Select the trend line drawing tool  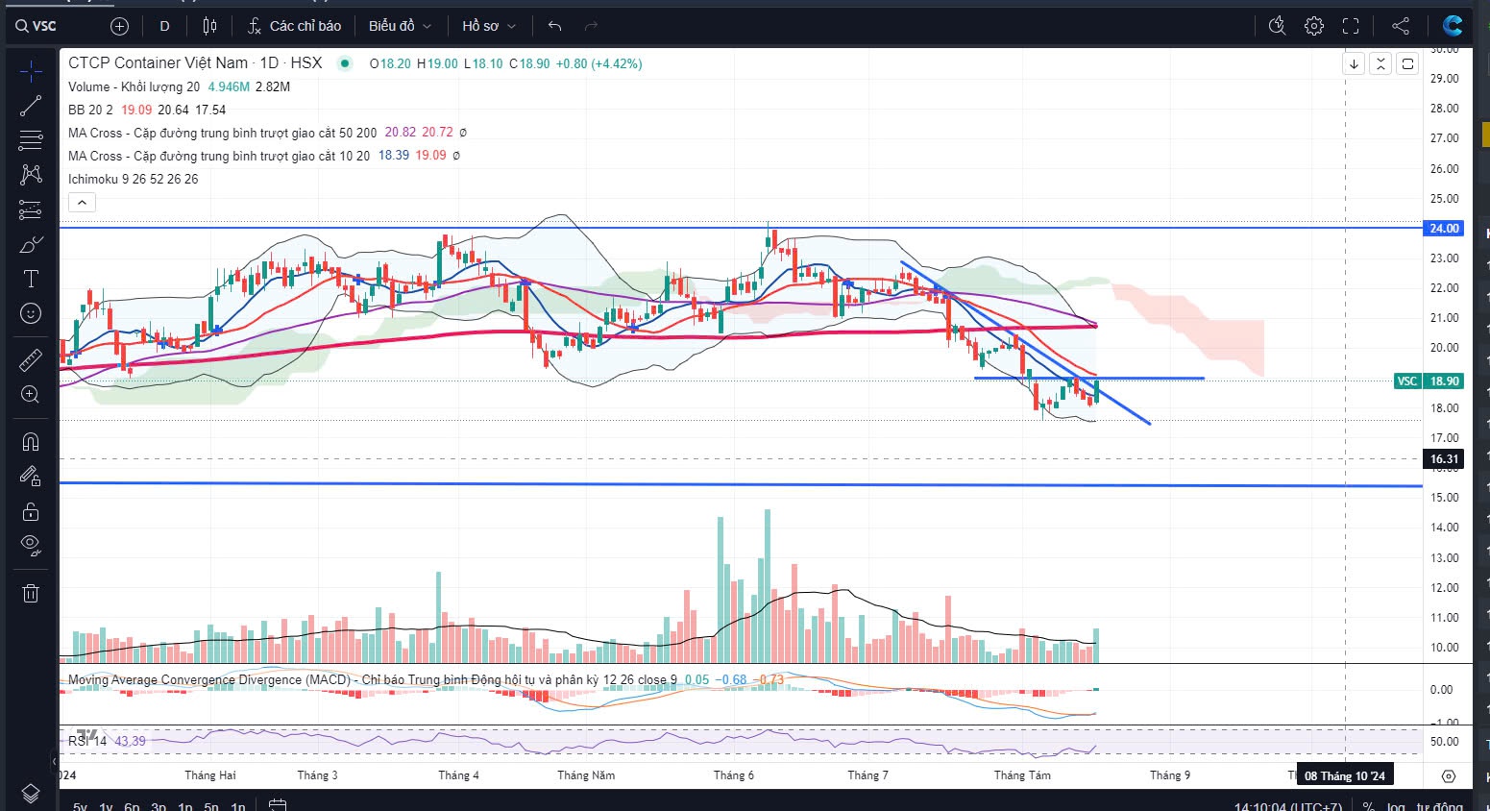tap(31, 106)
